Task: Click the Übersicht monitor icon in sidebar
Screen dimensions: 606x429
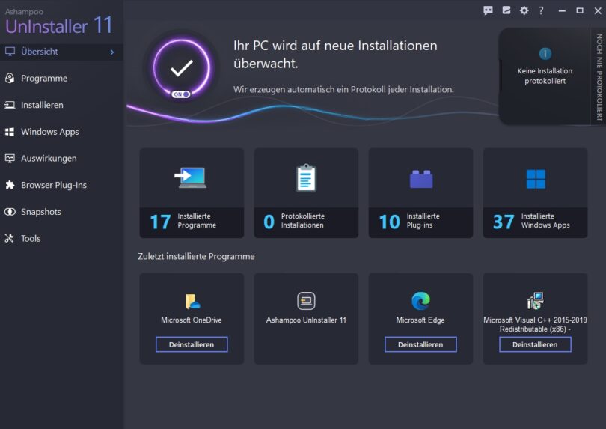Action: click(10, 52)
